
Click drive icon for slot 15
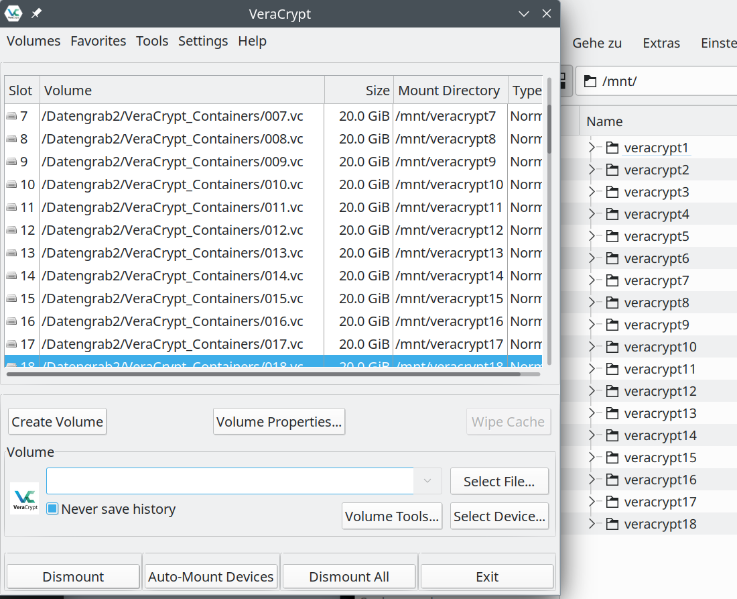(x=11, y=298)
